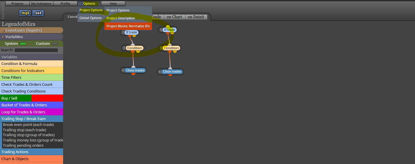The width and height of the screenshot is (415, 164).
Task: Select Close trades block number 4
Action: pos(135,70)
